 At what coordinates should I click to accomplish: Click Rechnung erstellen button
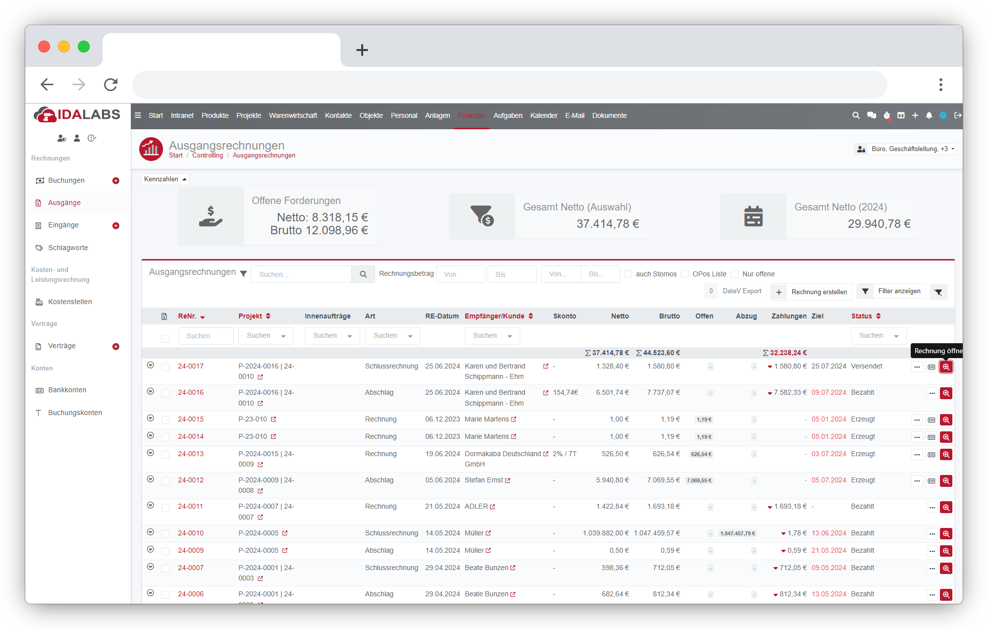812,292
